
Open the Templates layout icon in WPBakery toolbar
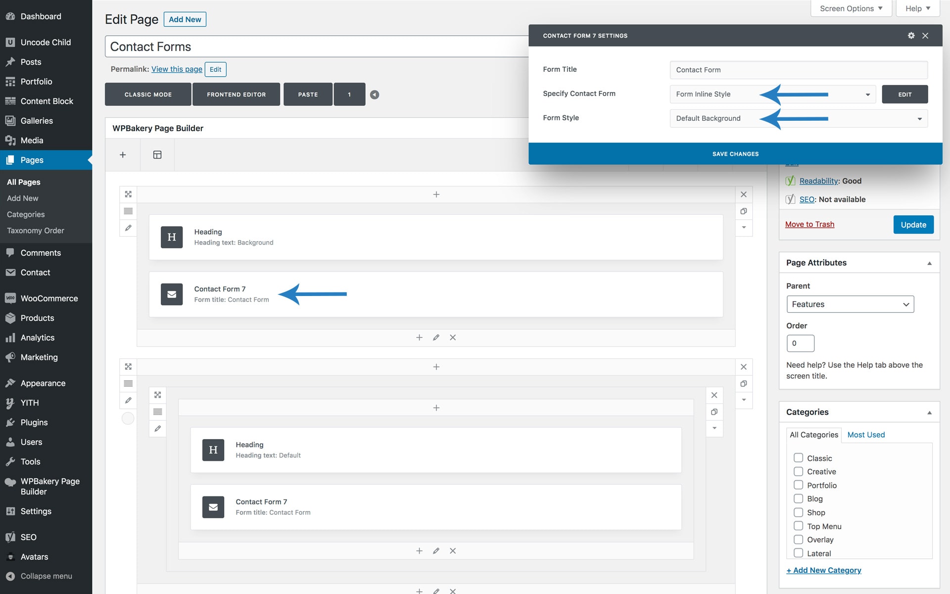(x=157, y=155)
